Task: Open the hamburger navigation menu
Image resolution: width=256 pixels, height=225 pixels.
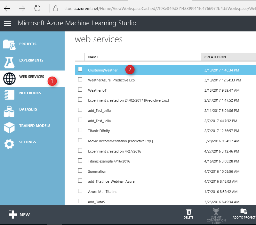Action: pos(7,23)
